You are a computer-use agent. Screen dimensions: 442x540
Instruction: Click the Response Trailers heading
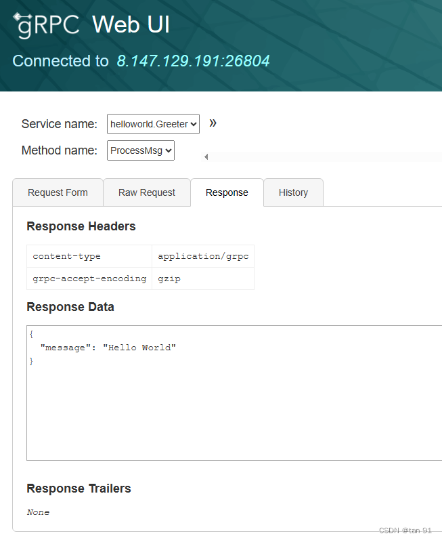point(79,489)
